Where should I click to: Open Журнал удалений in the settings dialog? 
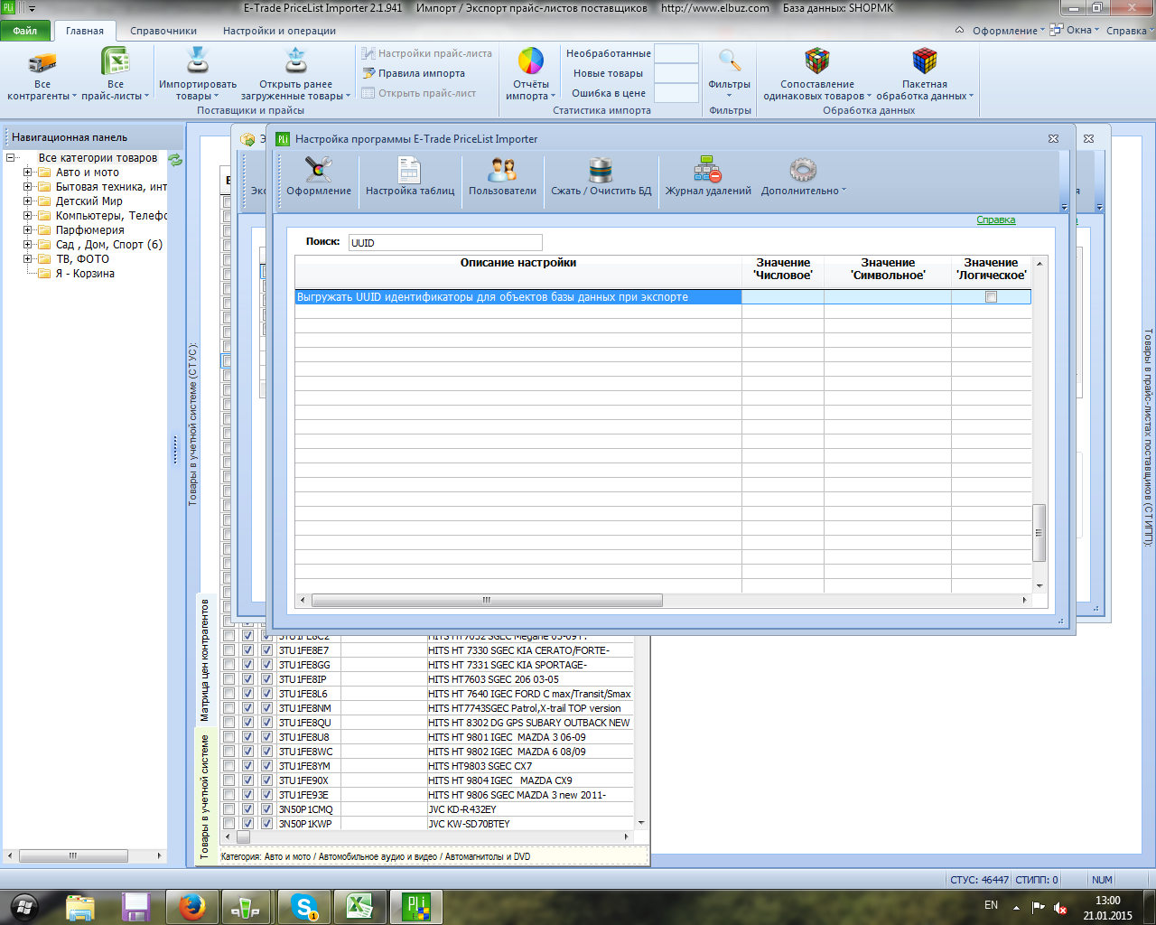point(708,175)
